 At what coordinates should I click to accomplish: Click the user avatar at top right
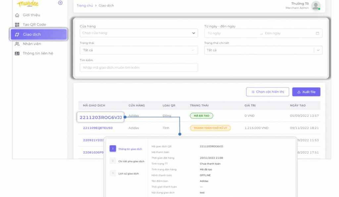pos(316,6)
